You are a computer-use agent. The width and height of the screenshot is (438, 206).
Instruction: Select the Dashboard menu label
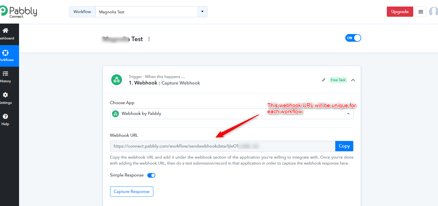point(6,38)
